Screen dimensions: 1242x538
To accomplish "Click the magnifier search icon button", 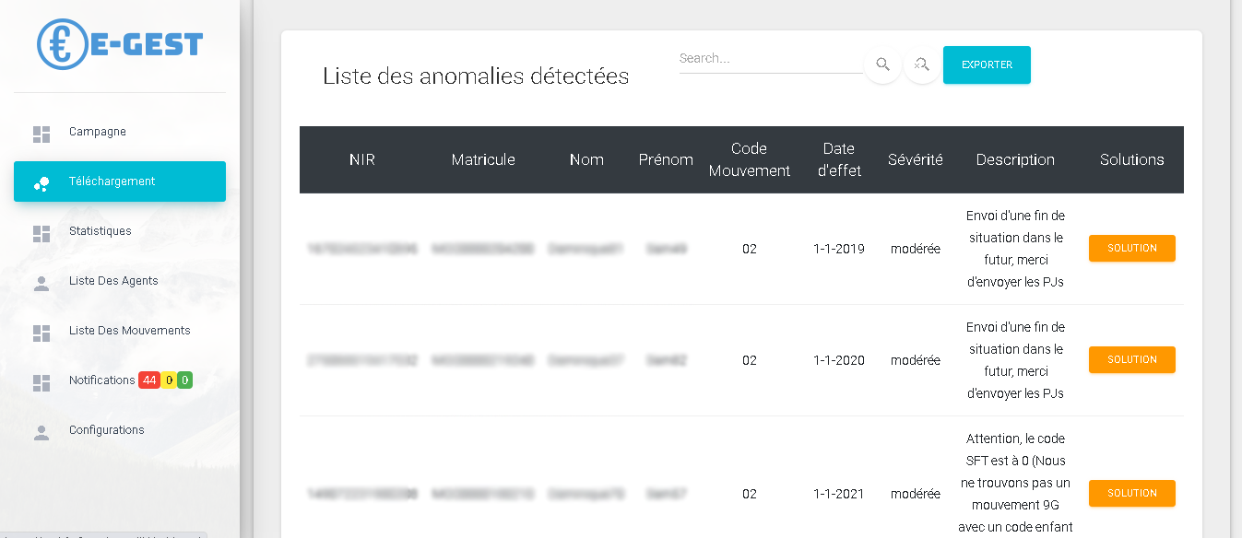I will pyautogui.click(x=882, y=64).
